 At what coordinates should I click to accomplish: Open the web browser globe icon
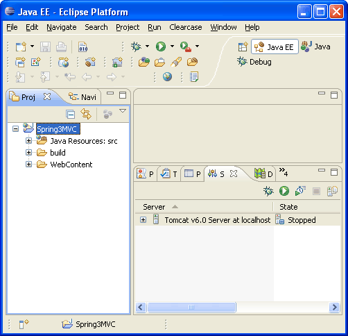[x=167, y=76]
